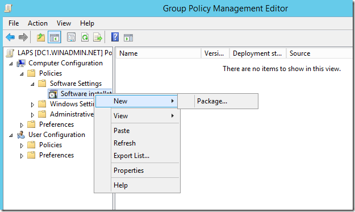The width and height of the screenshot is (355, 212).
Task: Collapse the User Configuration node
Action: [11, 135]
